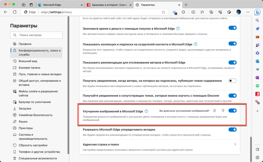Open Collections icon in the toolbar
The height and width of the screenshot is (162, 263).
point(211,12)
